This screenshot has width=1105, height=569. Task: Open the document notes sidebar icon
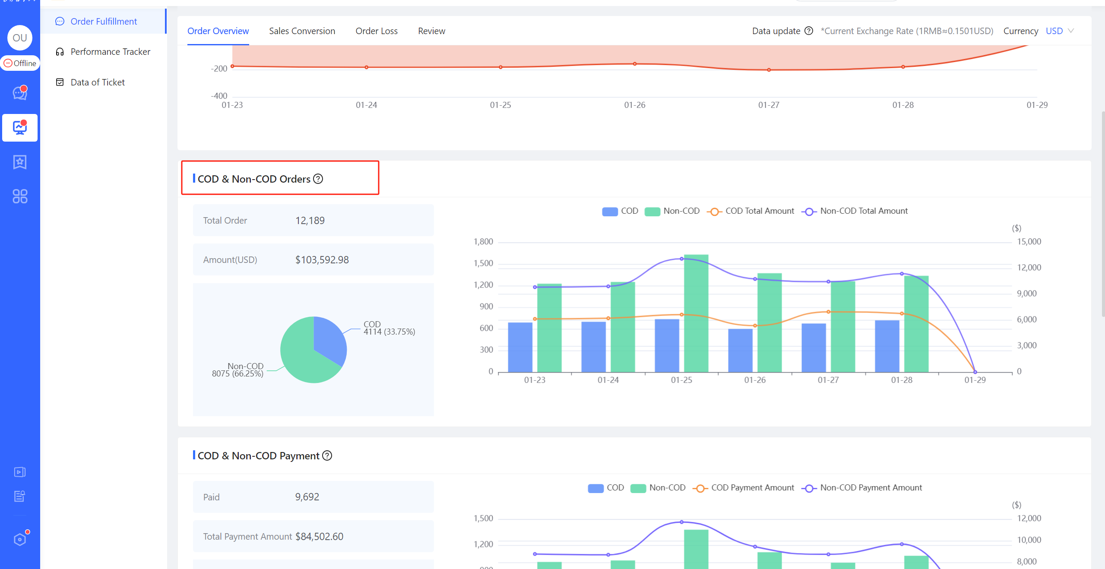coord(20,496)
